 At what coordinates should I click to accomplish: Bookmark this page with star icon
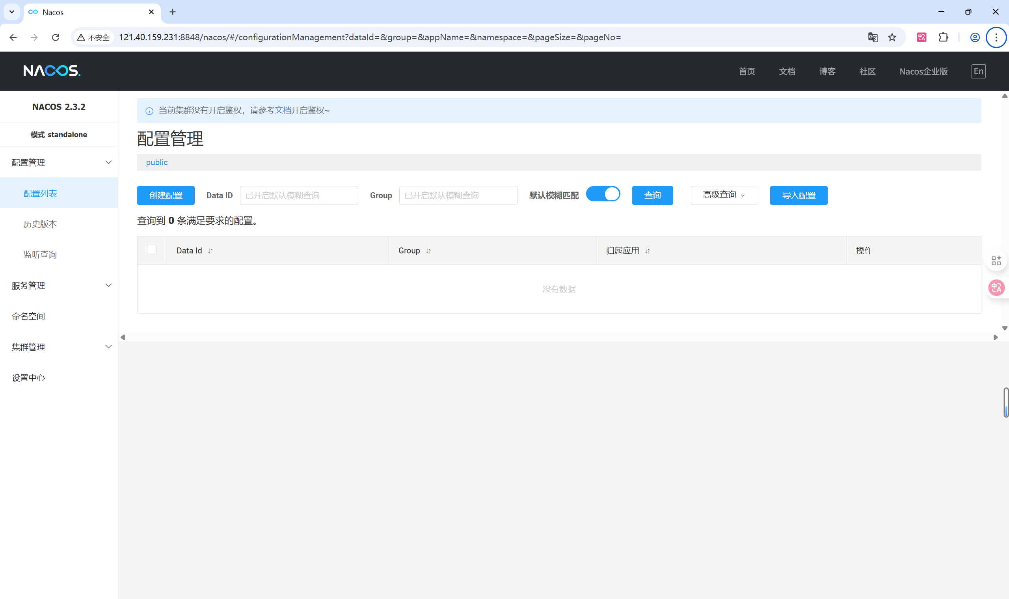coord(892,37)
